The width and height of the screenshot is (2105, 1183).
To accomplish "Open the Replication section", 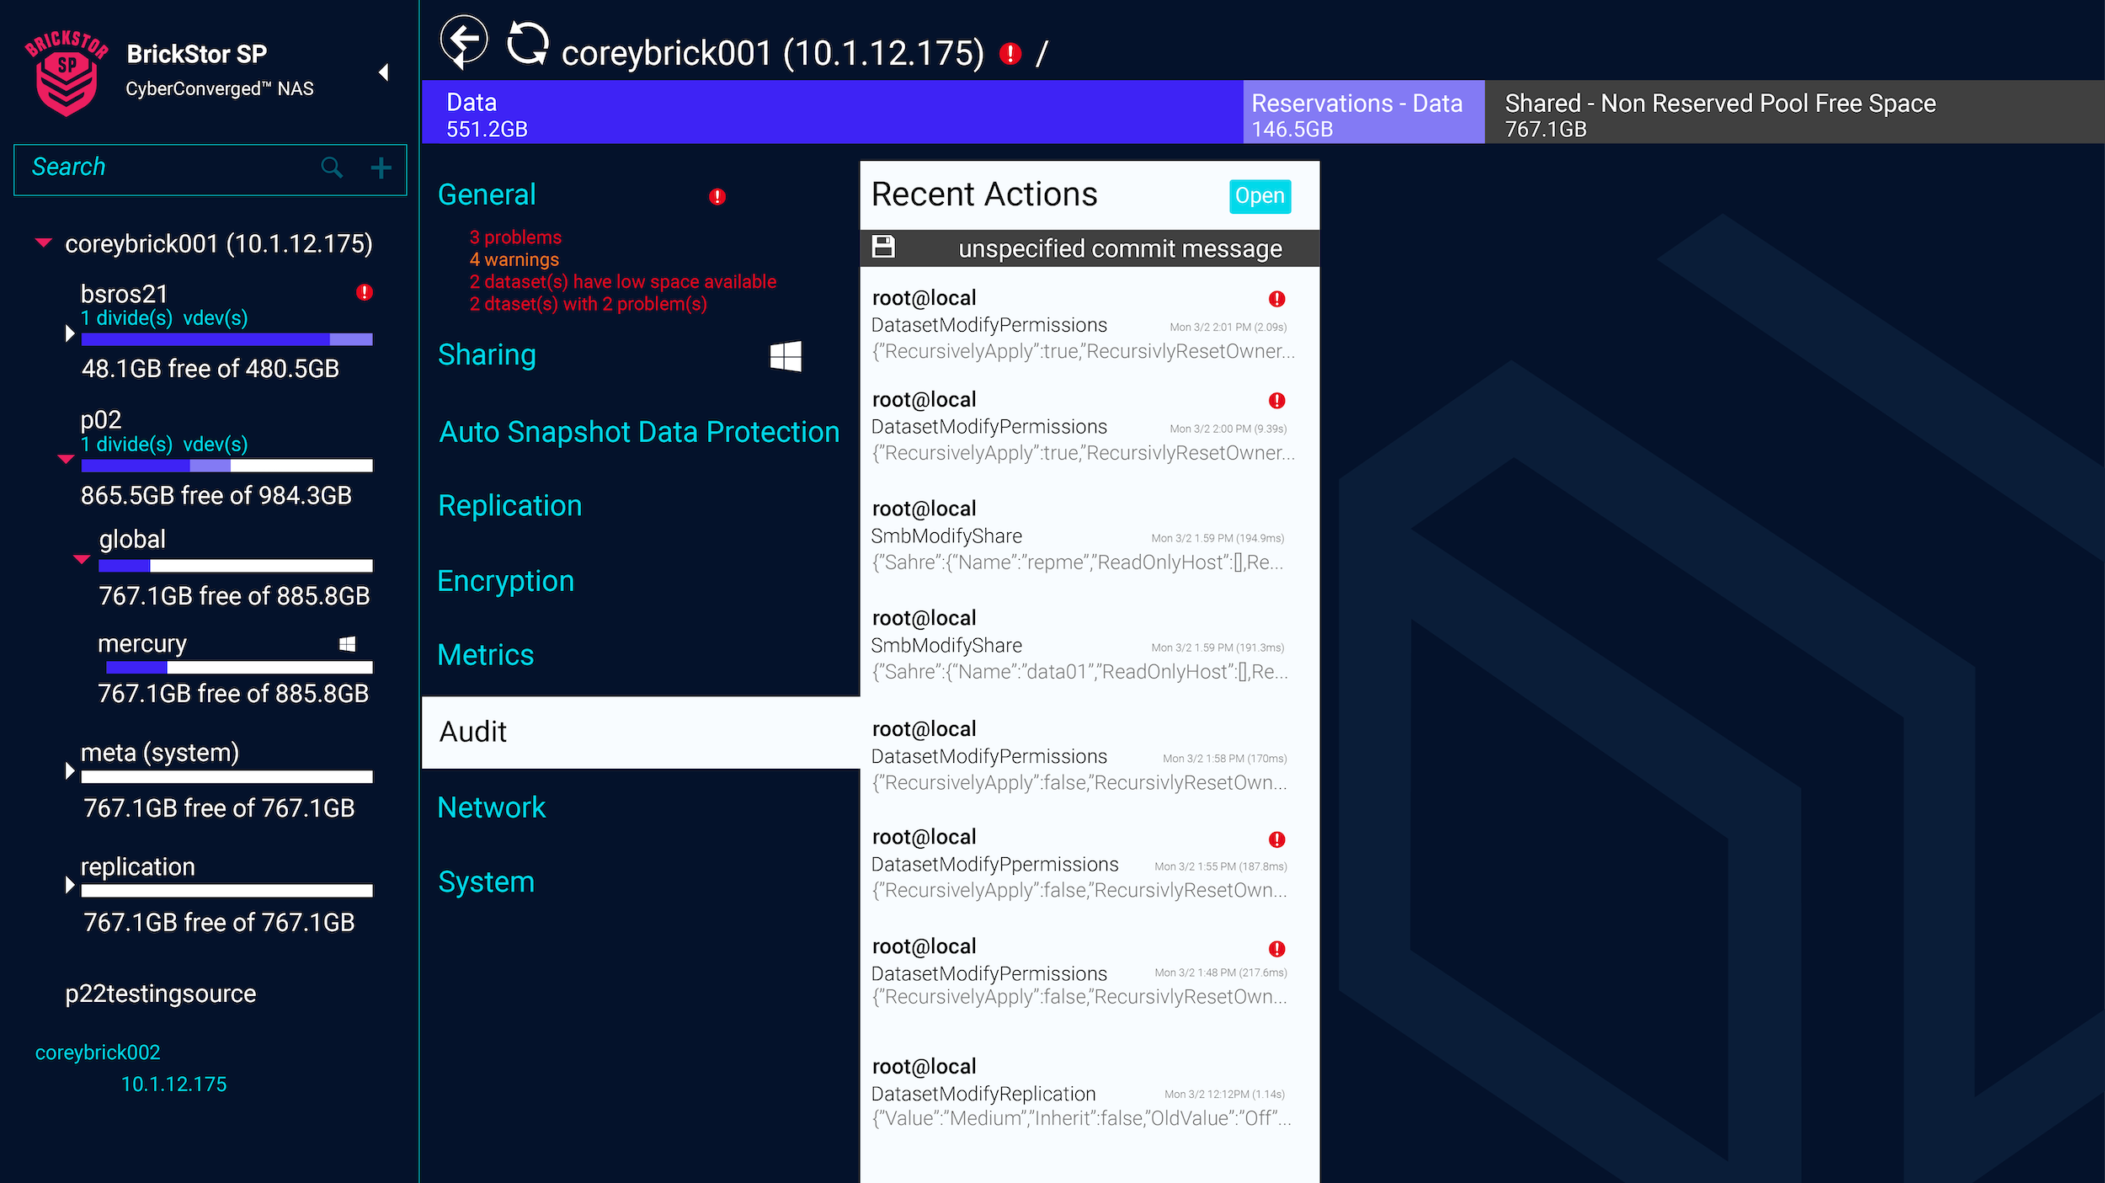I will [x=509, y=506].
